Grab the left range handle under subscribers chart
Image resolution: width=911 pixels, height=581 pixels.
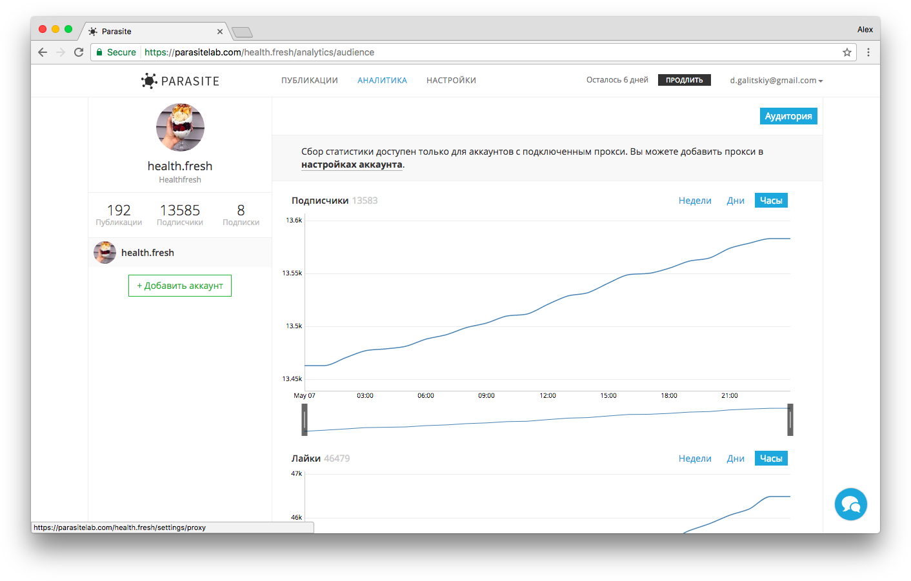coord(305,420)
